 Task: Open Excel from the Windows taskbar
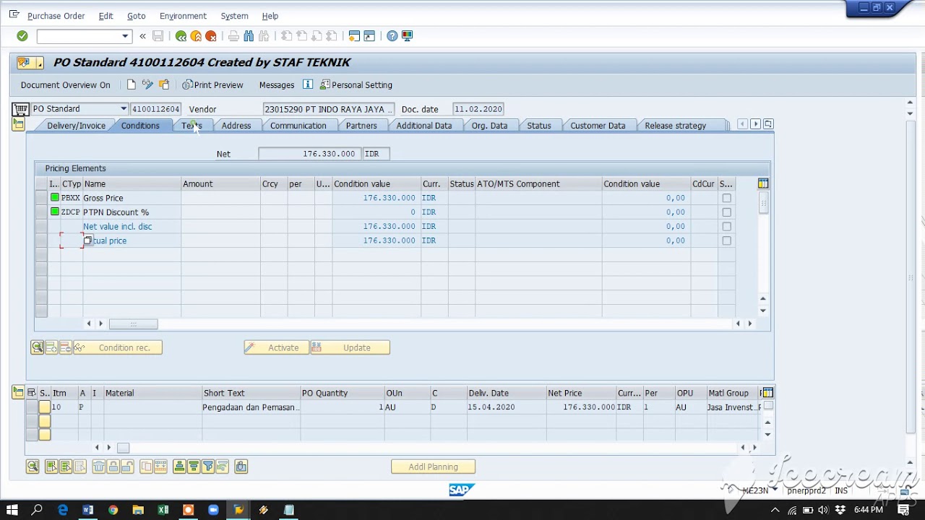click(x=163, y=510)
